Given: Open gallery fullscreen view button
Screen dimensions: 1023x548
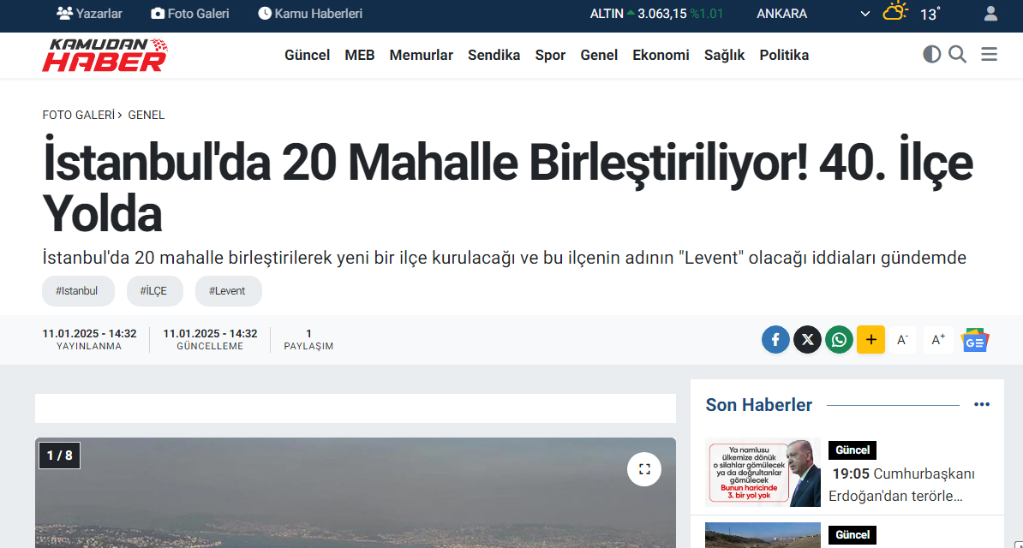Looking at the screenshot, I should click(644, 469).
